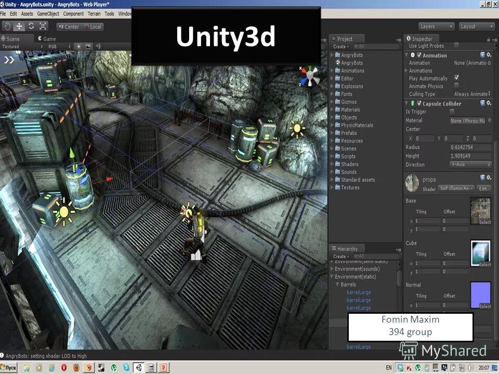Open the GameObject menu

[48, 14]
